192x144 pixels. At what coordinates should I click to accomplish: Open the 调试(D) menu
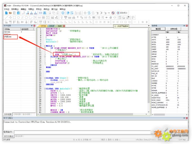(46, 9)
